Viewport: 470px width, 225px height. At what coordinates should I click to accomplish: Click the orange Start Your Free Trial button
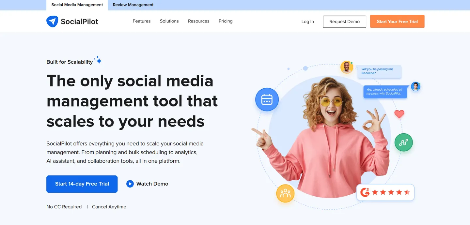397,22
